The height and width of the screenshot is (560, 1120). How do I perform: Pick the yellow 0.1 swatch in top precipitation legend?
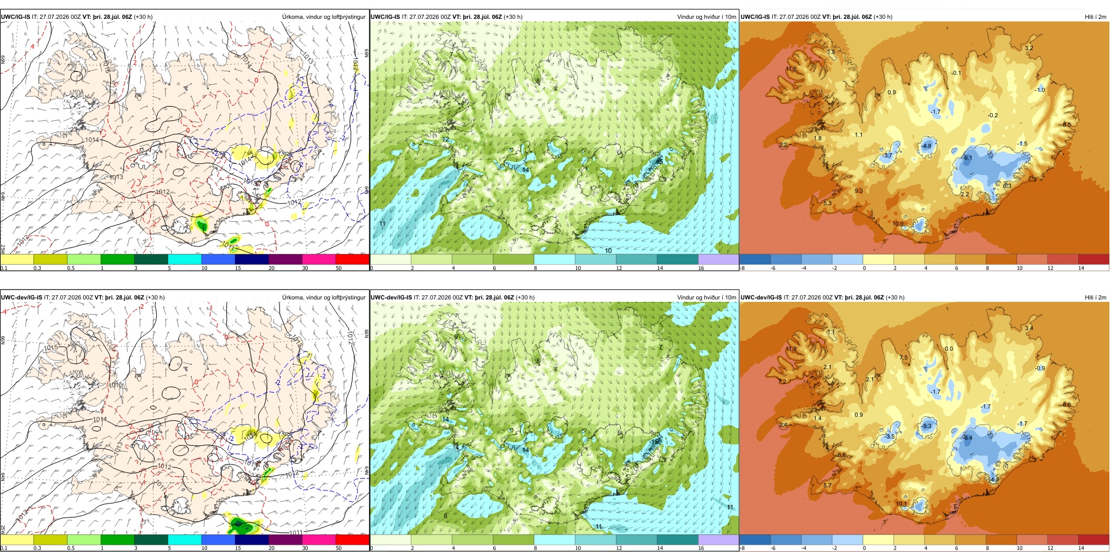click(17, 259)
